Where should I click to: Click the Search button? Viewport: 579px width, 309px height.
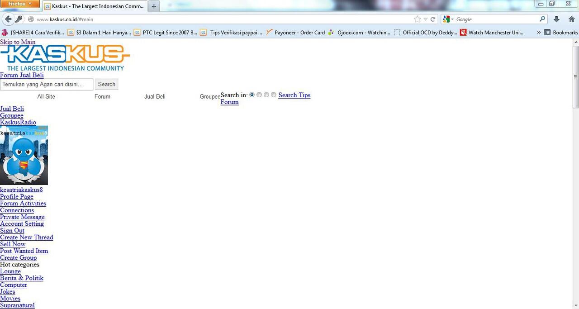click(107, 84)
